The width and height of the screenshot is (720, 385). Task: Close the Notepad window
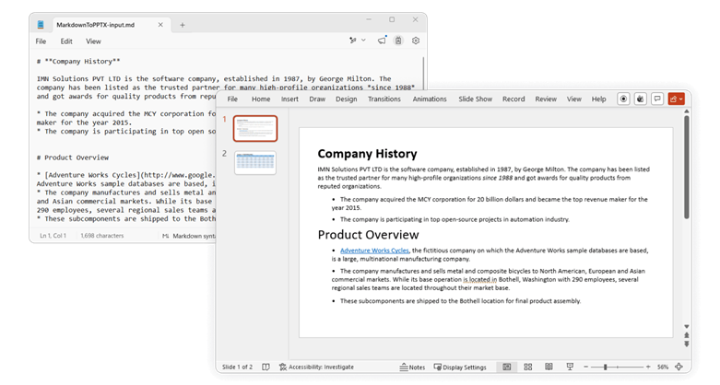[415, 19]
